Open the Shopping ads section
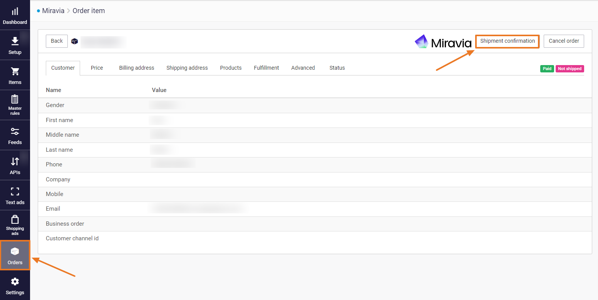Image resolution: width=598 pixels, height=300 pixels. (x=15, y=225)
